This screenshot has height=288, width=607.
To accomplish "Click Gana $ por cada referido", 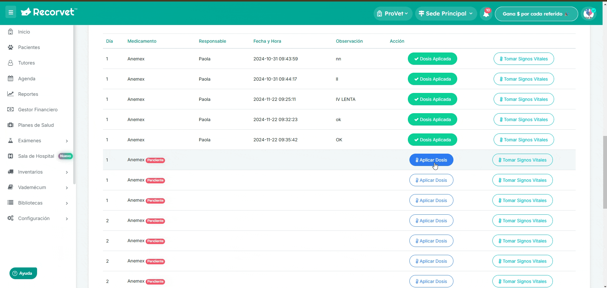I will pyautogui.click(x=536, y=14).
